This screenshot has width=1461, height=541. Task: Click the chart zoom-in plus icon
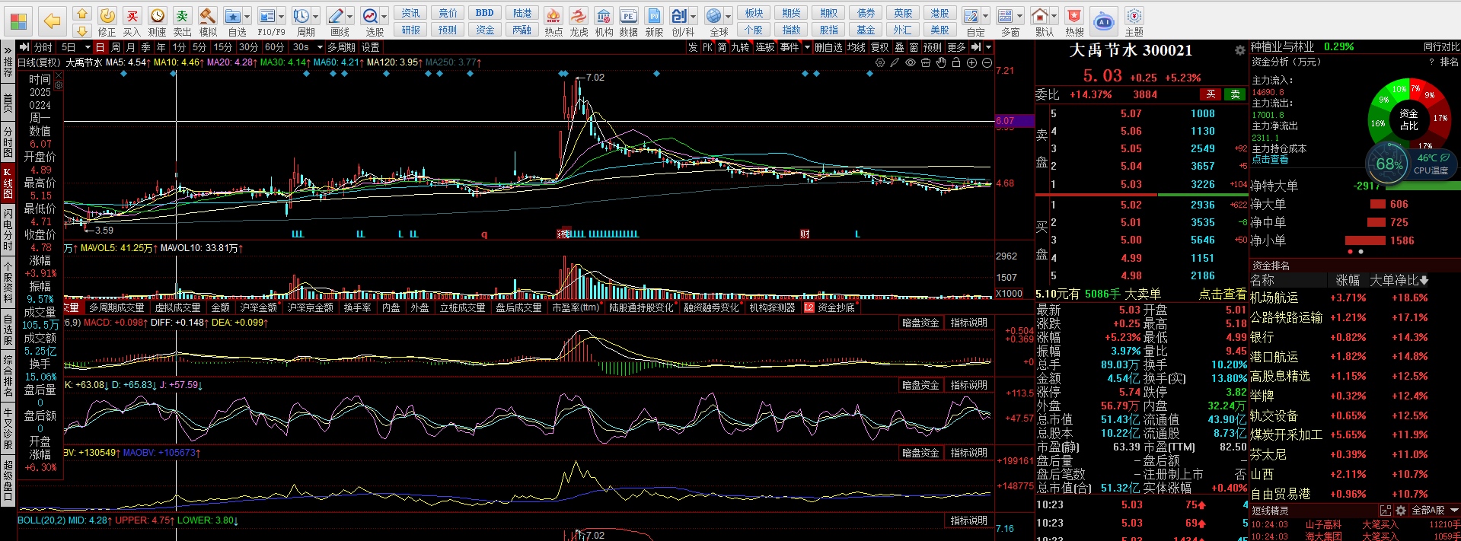pos(971,63)
